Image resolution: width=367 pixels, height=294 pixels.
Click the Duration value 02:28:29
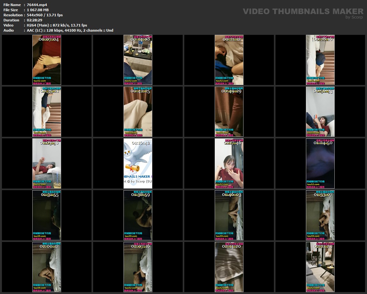point(35,20)
